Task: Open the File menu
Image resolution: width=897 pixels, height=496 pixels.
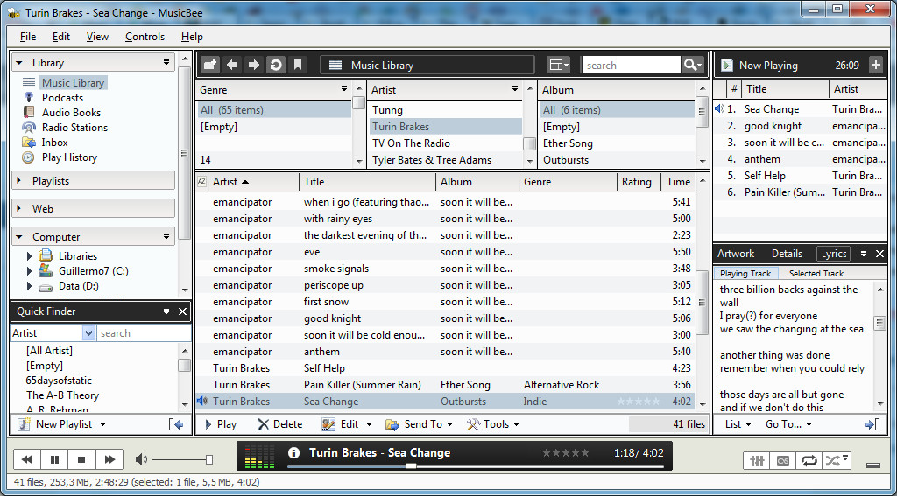Action: (28, 37)
